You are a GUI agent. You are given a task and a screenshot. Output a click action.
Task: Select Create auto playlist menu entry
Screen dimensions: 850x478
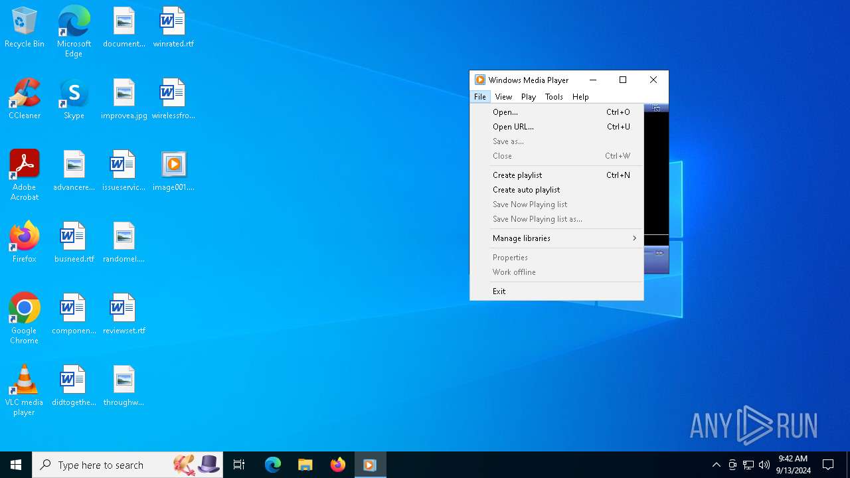pos(556,190)
